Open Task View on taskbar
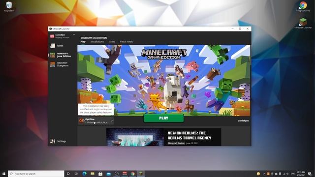The height and width of the screenshot is (177, 315). click(x=76, y=174)
